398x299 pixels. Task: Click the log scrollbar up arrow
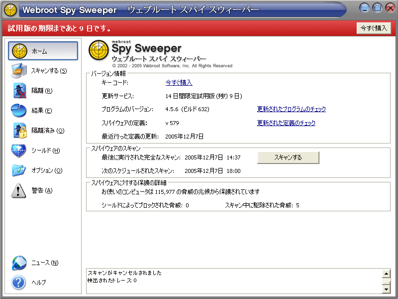(386, 274)
